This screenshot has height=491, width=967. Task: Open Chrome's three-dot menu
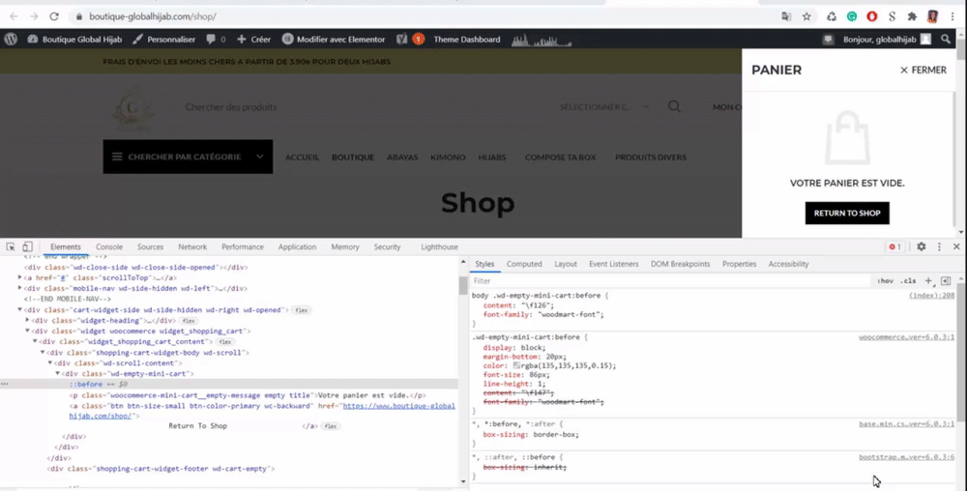click(952, 16)
